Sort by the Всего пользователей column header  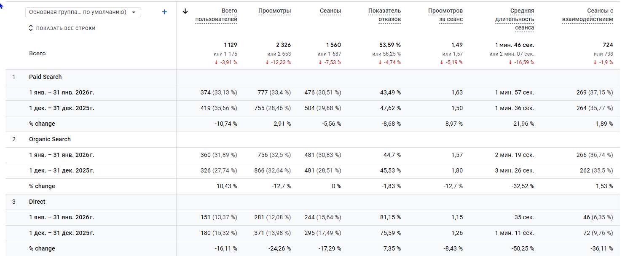(216, 15)
